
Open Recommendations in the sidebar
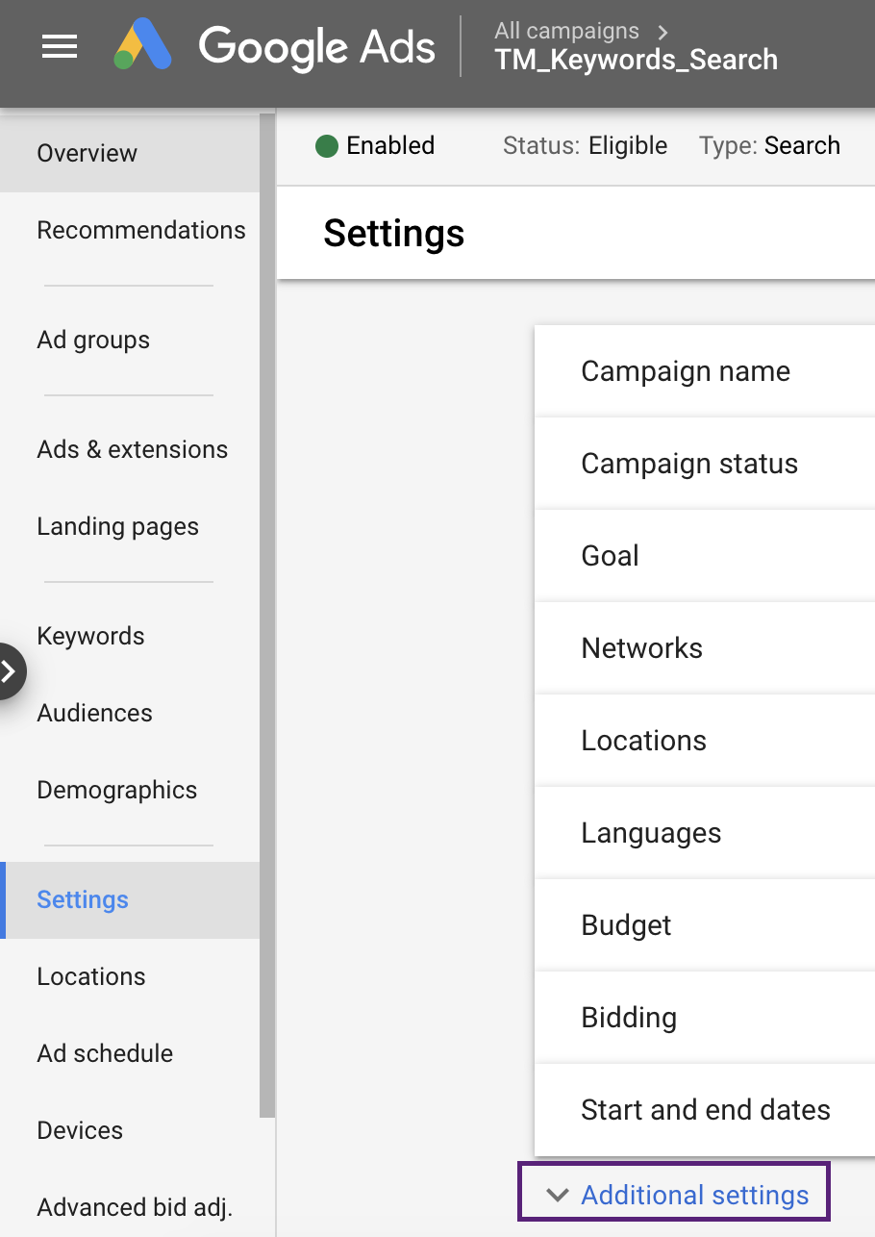coord(130,230)
